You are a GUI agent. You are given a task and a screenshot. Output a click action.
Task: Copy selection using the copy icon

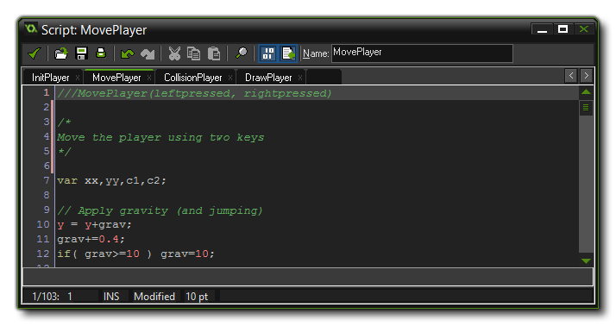pyautogui.click(x=193, y=53)
